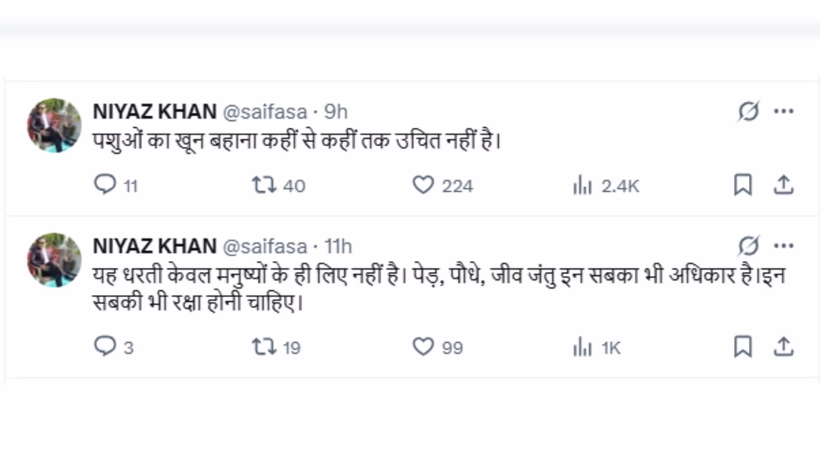View analytics showing 1K views
Screen dimensions: 820x461
(582, 347)
